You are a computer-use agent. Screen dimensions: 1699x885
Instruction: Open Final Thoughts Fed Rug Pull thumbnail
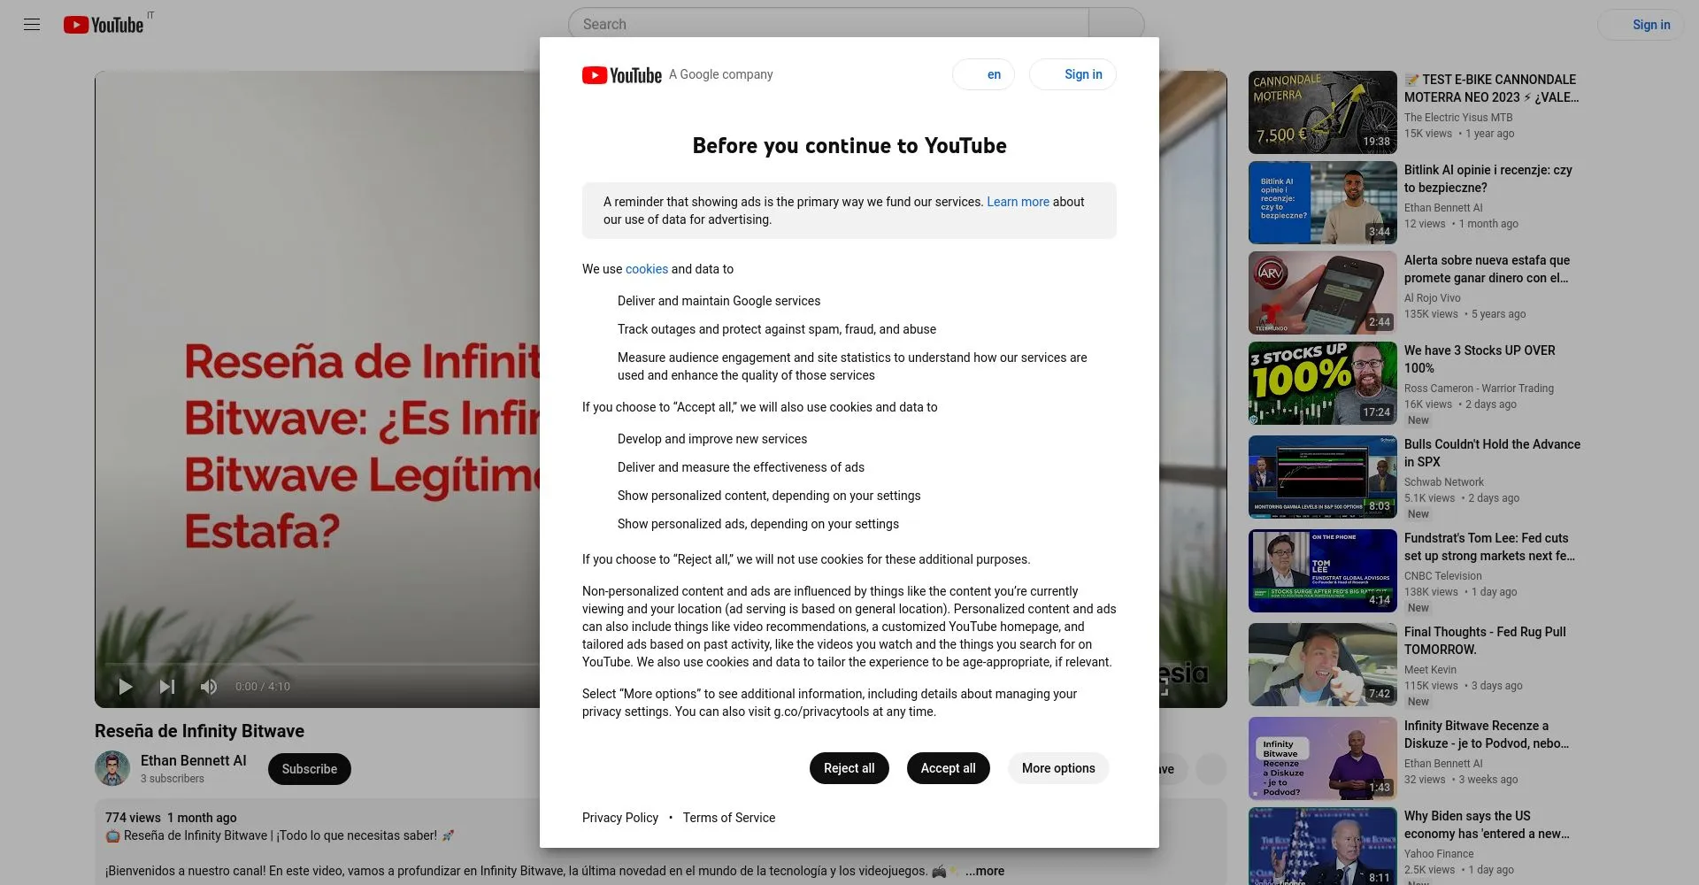click(x=1322, y=665)
